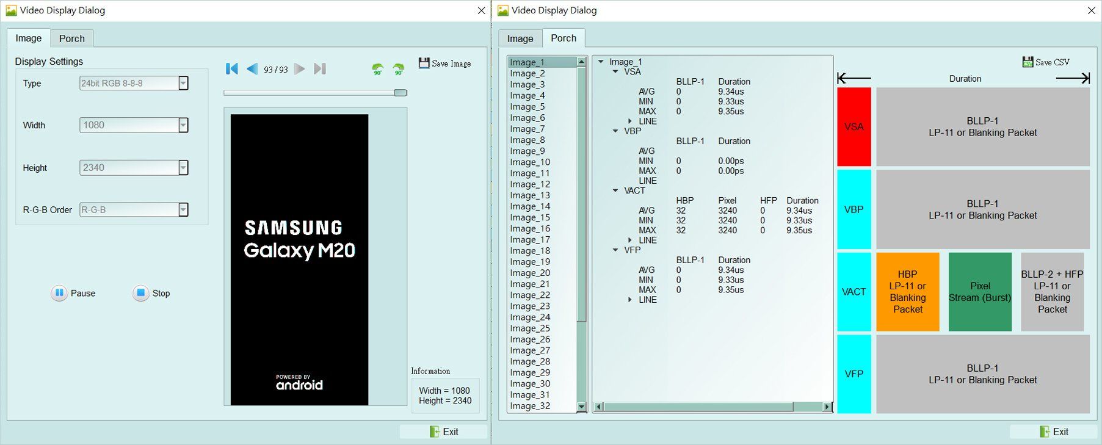
Task: Select Image_1 in the image list
Action: coord(542,62)
